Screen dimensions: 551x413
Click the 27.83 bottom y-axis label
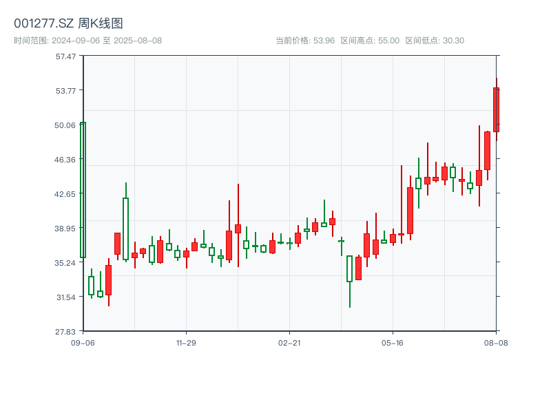coord(66,332)
